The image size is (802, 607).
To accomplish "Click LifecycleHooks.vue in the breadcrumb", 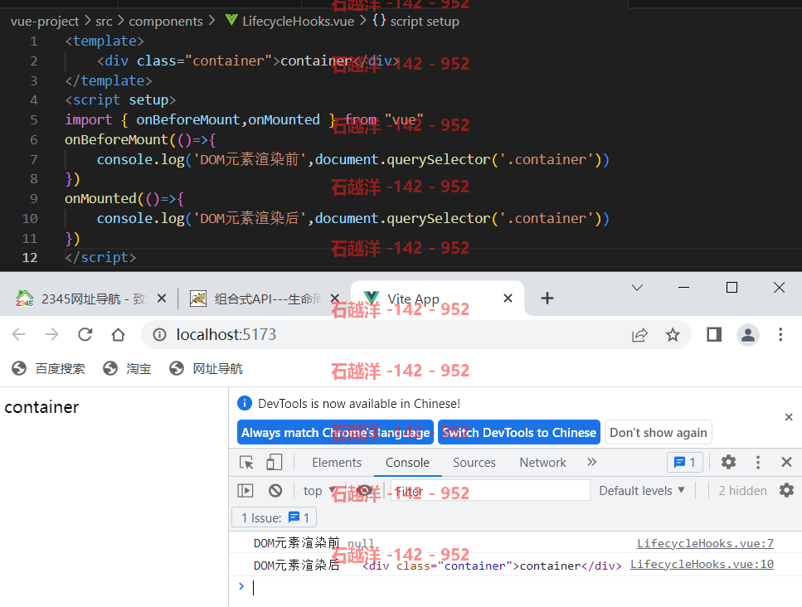I will coord(289,21).
